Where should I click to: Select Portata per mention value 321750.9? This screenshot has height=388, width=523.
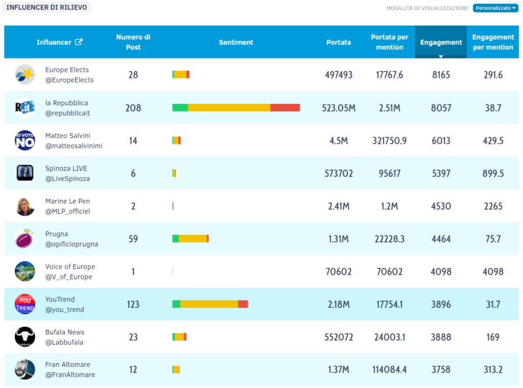point(390,141)
